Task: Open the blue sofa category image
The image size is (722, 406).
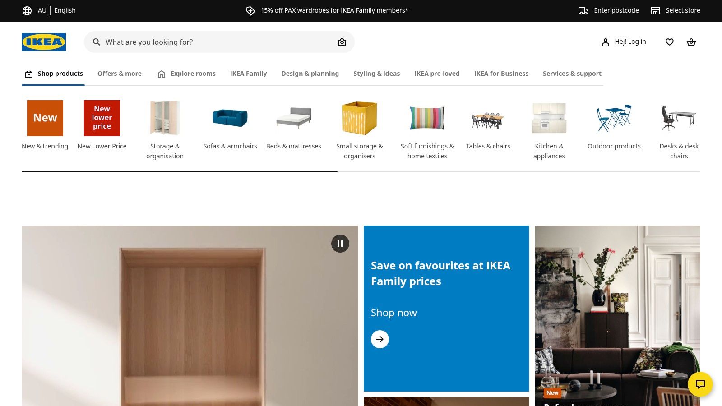Action: point(230,118)
